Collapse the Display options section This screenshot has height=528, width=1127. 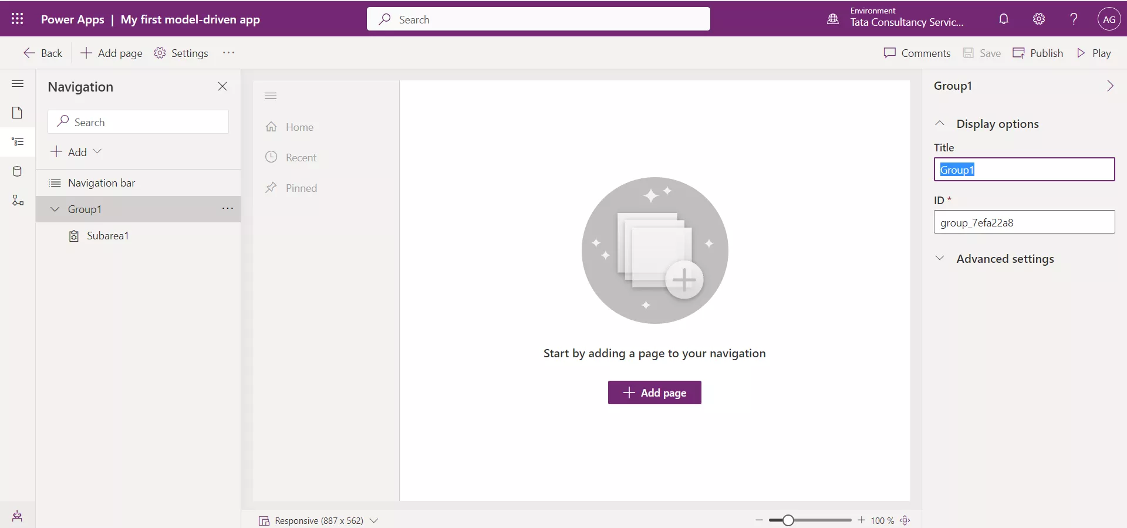click(x=939, y=123)
